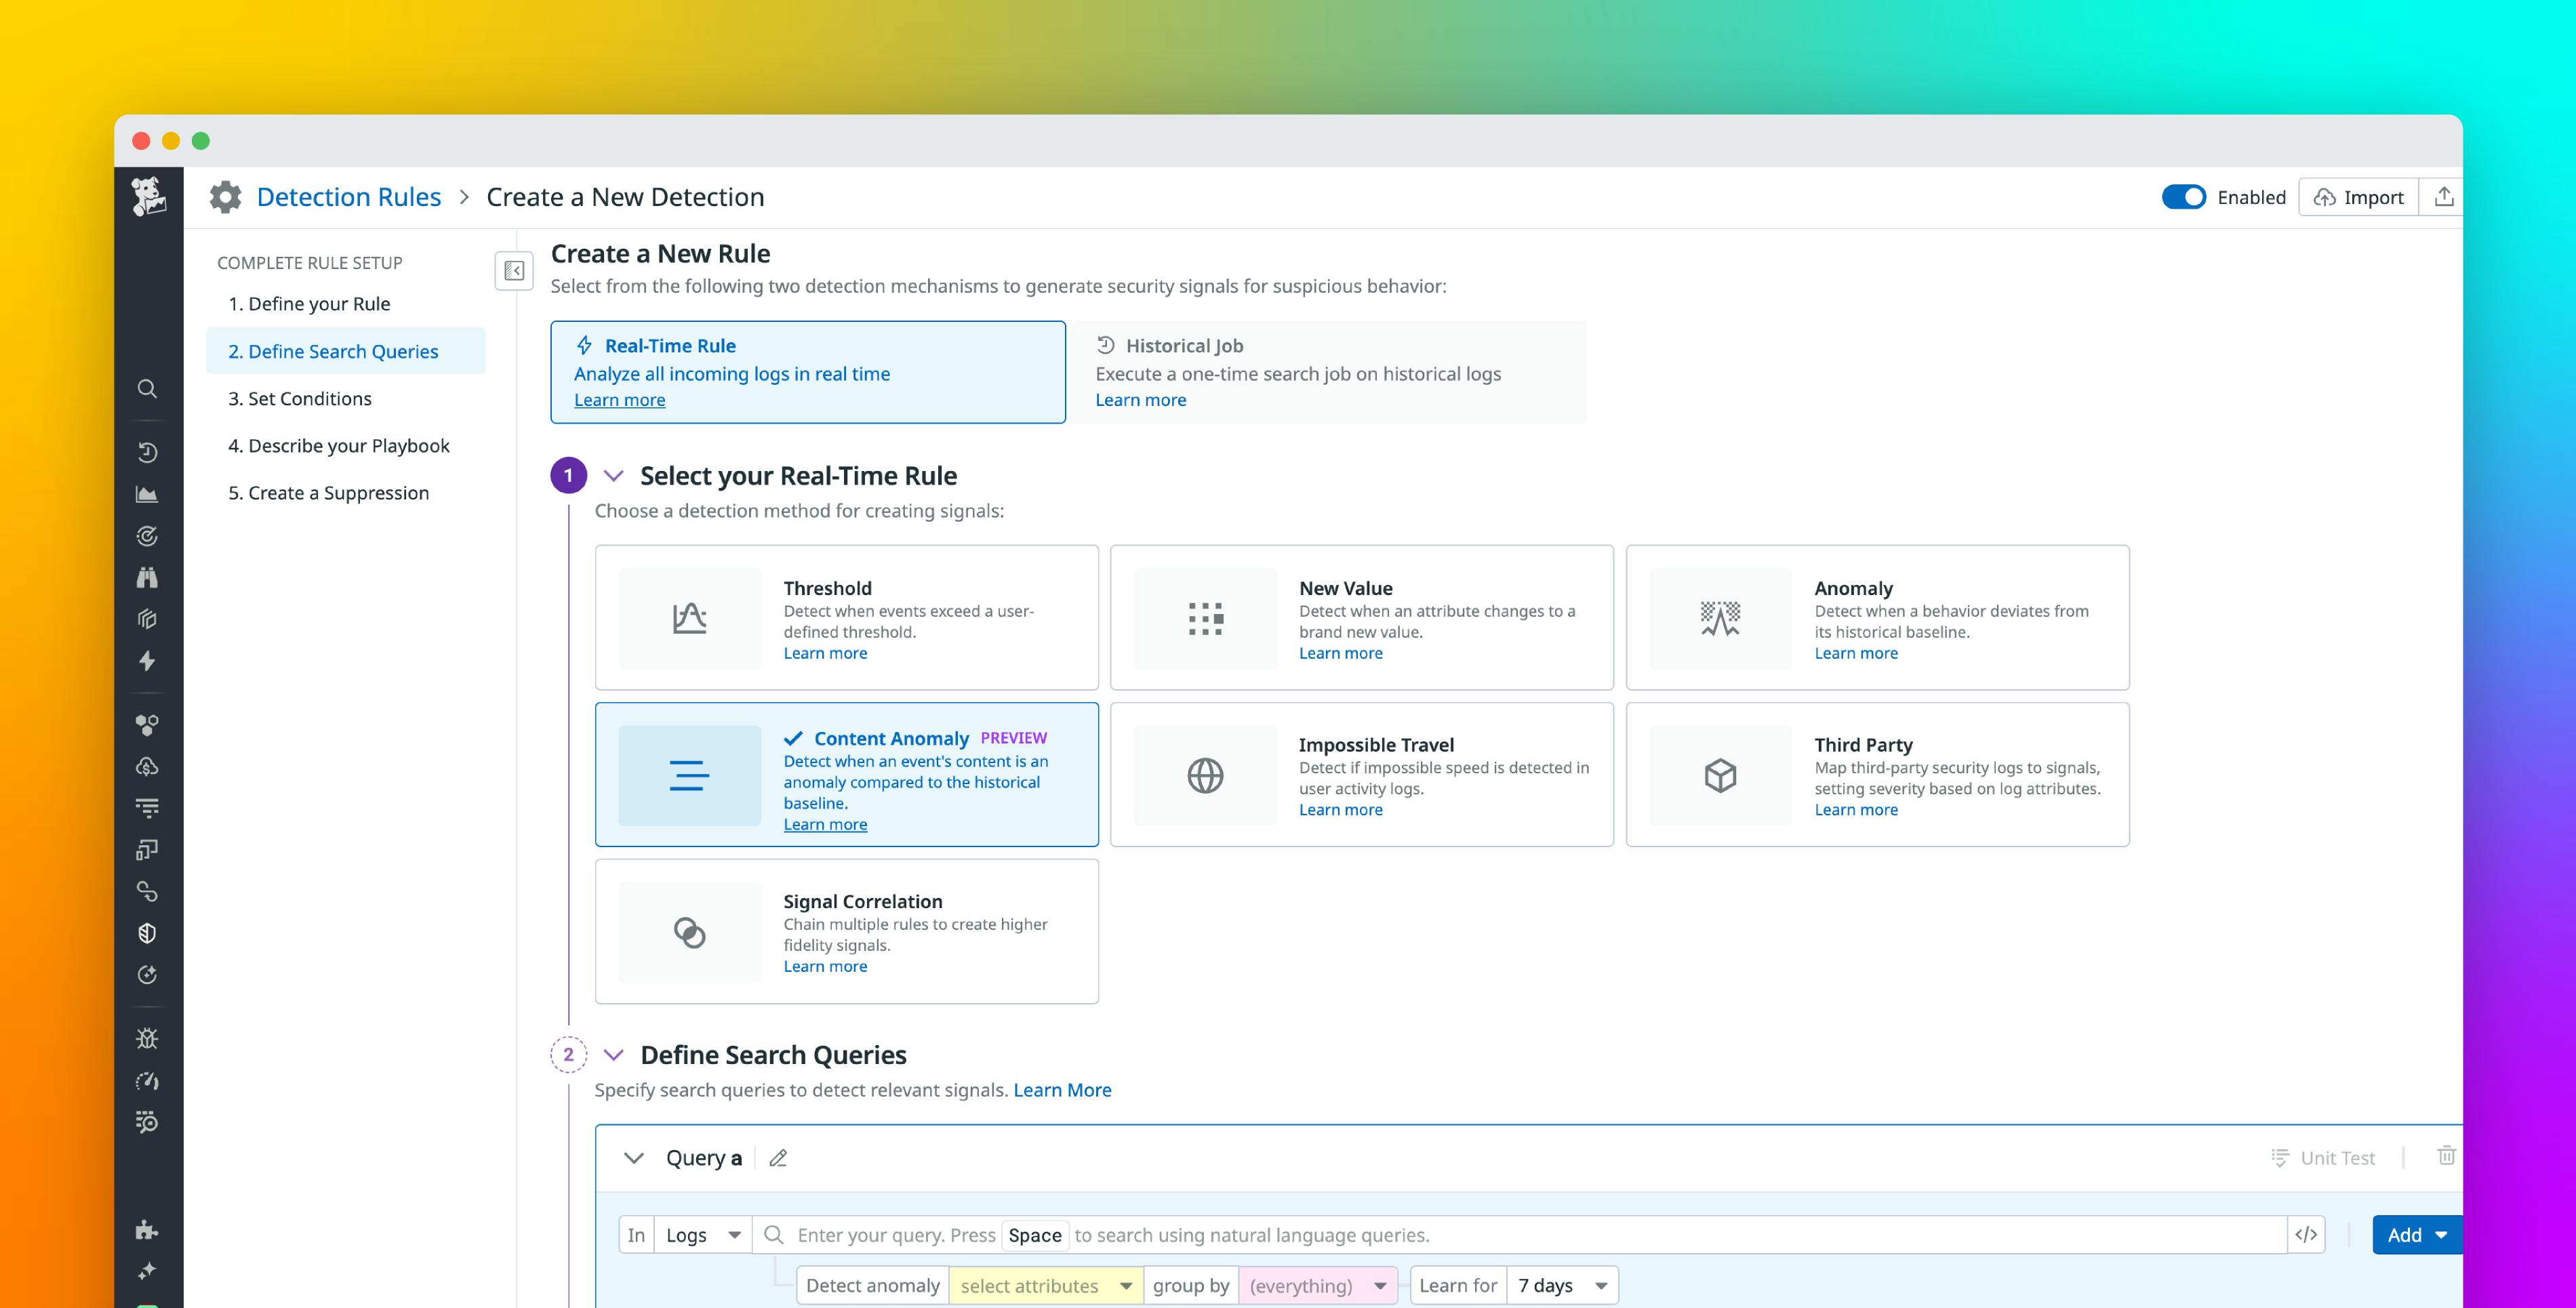
Task: Select the binoculars Watchdog icon in the sidebar
Action: coord(147,577)
